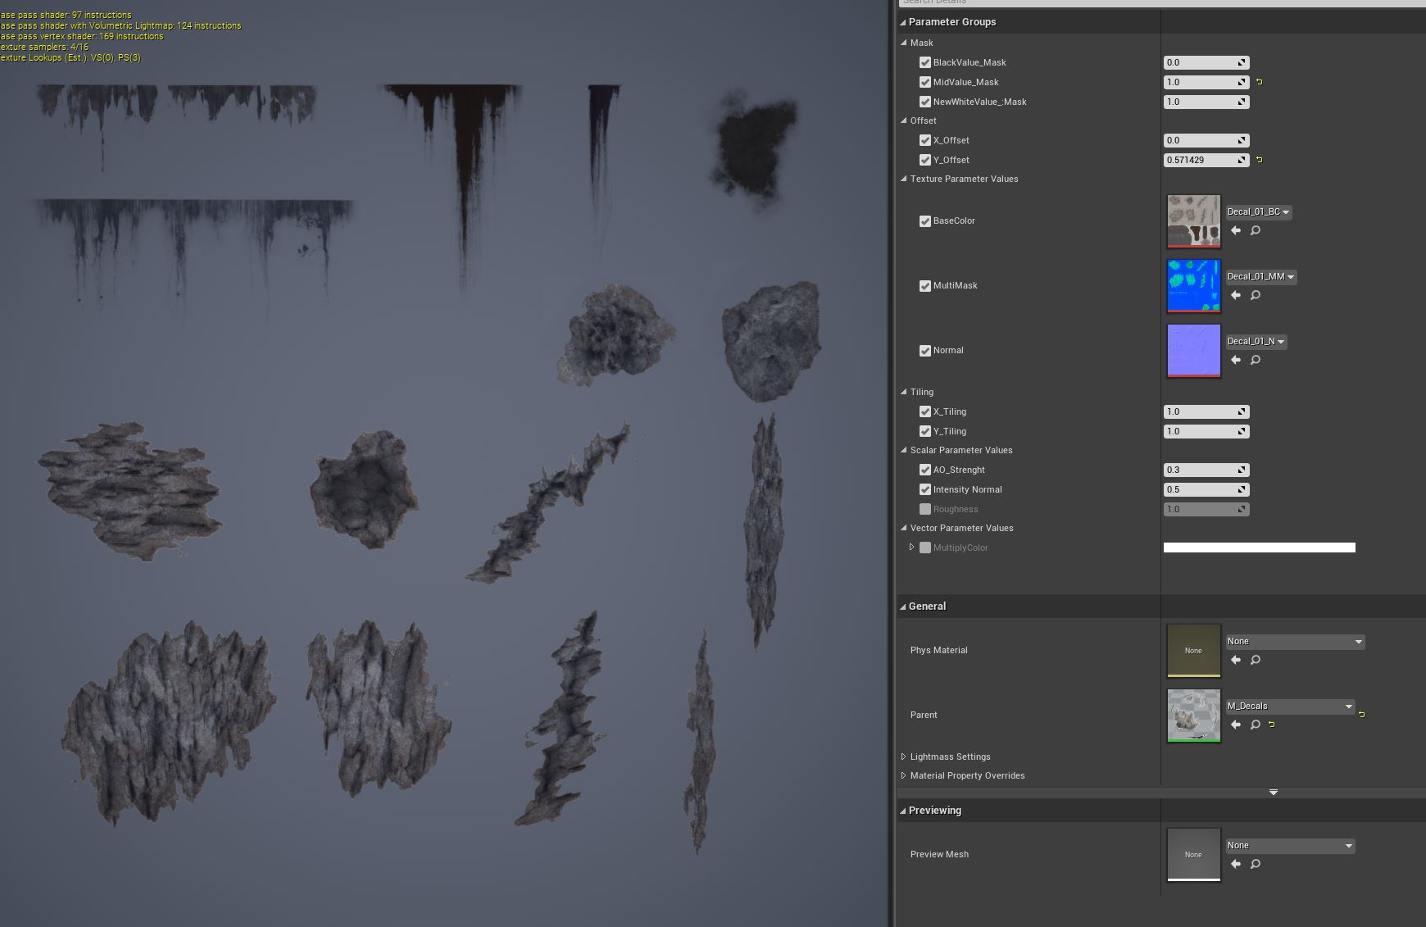1426x927 pixels.
Task: Browse to Parent material M_Decals
Action: pyautogui.click(x=1256, y=725)
